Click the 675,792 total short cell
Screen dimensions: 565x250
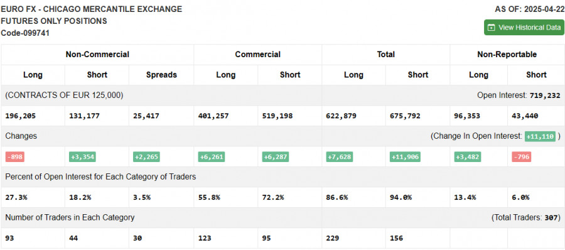[x=405, y=116]
